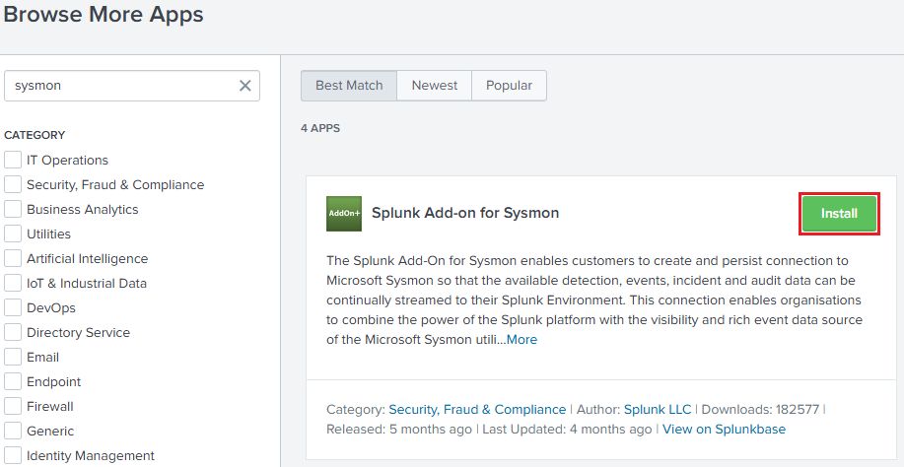This screenshot has width=904, height=467.
Task: Enable the Directory Service filter
Action: 13,332
